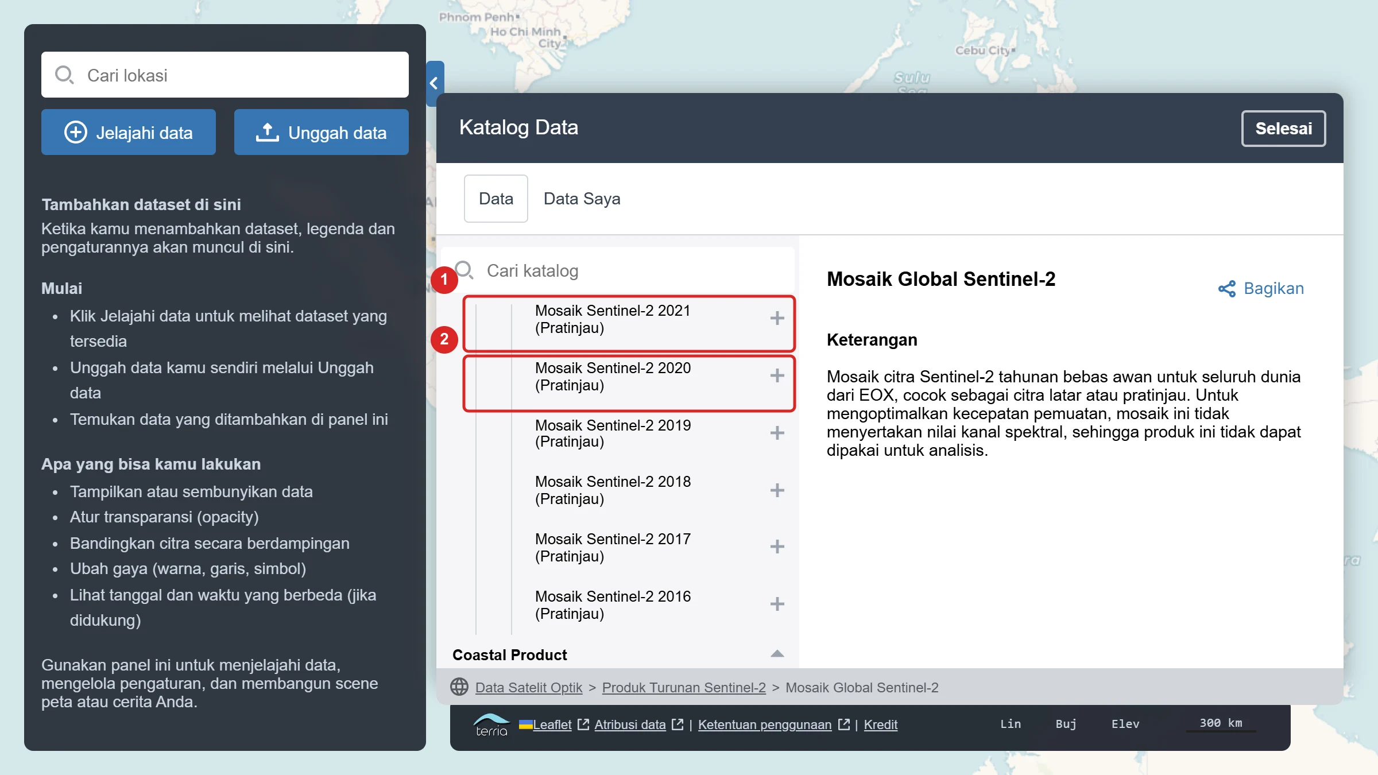
Task: Select Mosaik Sentinel-2 2019 (Pratinjau) item
Action: [613, 433]
